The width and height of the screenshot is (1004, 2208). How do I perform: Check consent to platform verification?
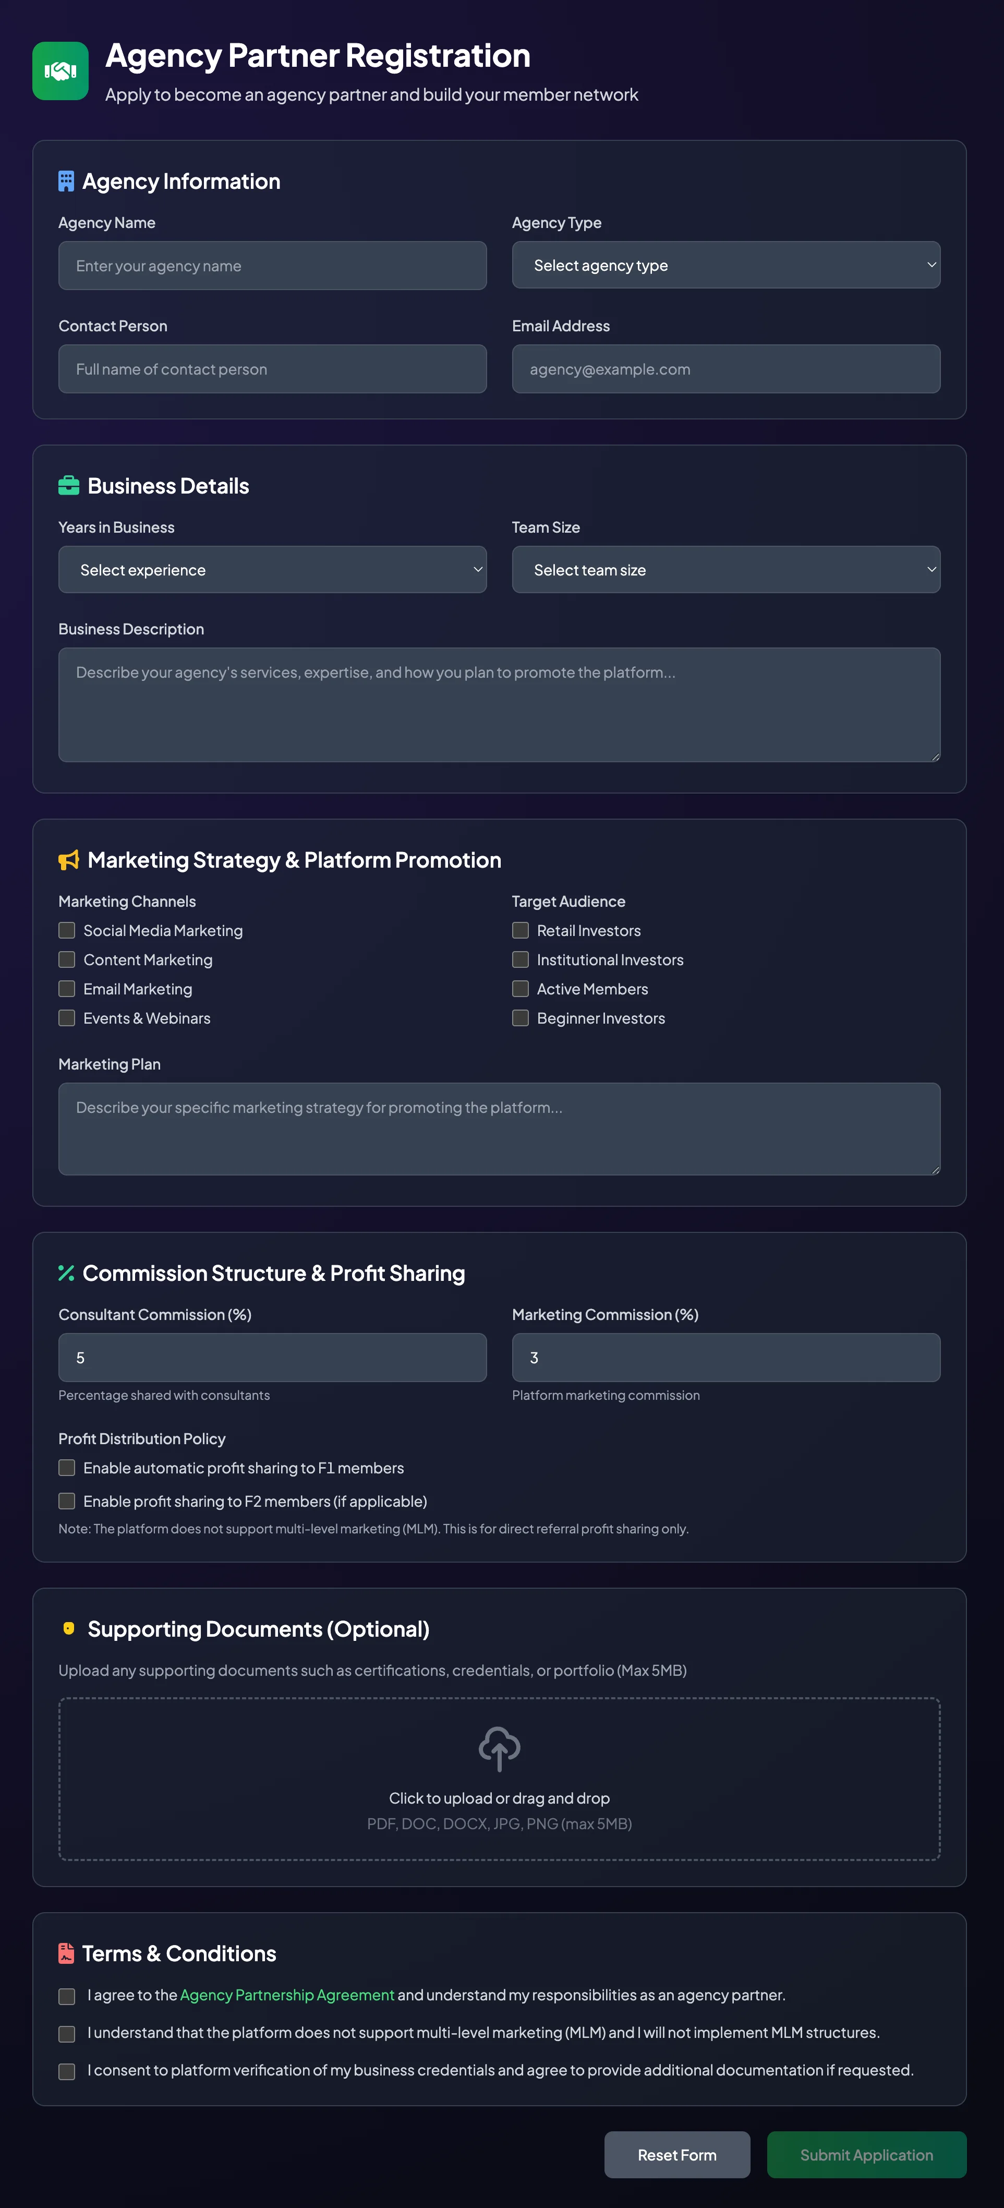pyautogui.click(x=67, y=2072)
